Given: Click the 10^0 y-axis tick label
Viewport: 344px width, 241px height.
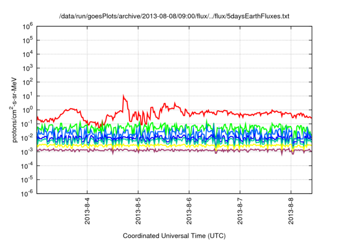Looking at the screenshot, I should point(27,110).
